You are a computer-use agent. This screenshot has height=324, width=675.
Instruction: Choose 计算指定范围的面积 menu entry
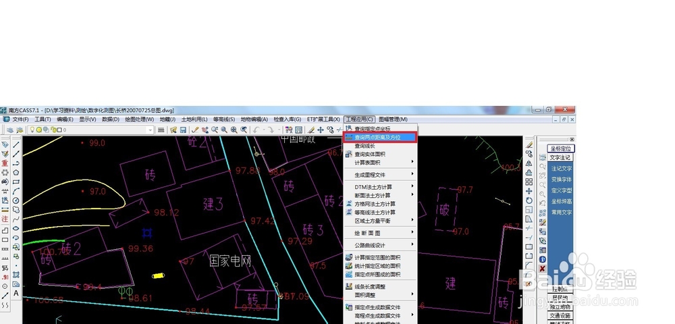coord(381,257)
